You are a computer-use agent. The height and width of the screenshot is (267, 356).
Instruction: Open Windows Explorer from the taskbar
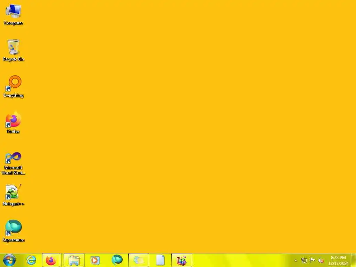pos(74,260)
